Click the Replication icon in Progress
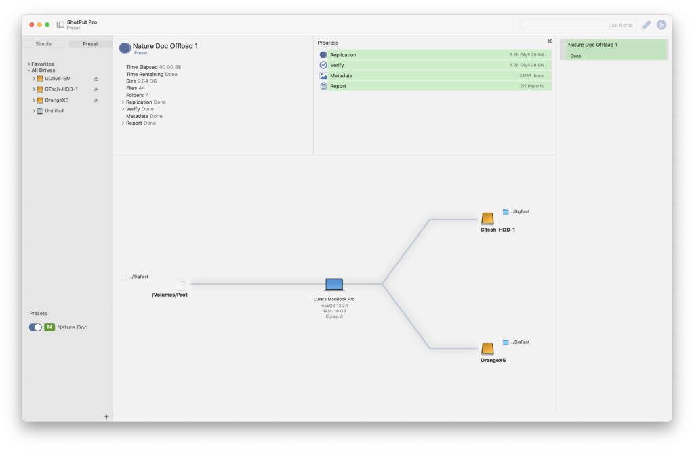This screenshot has width=694, height=450. [x=322, y=54]
